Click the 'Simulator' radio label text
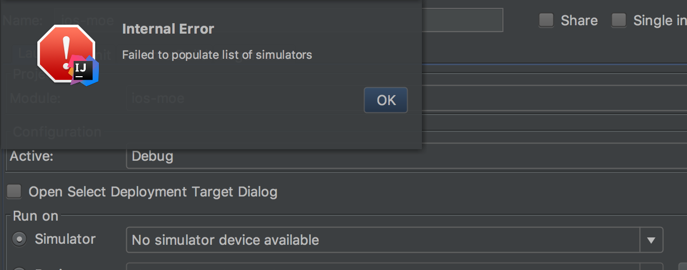 [65, 239]
